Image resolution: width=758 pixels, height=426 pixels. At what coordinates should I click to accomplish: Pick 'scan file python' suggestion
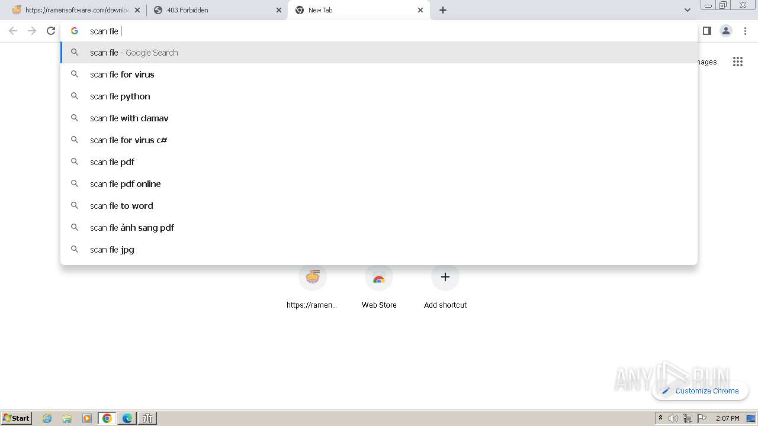point(379,96)
